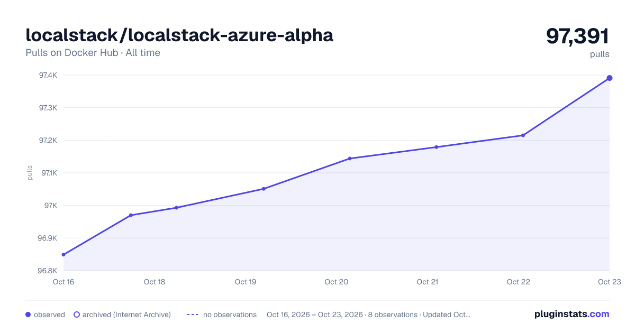Click the 96.9K y-axis label
Image resolution: width=635 pixels, height=333 pixels.
(x=48, y=238)
